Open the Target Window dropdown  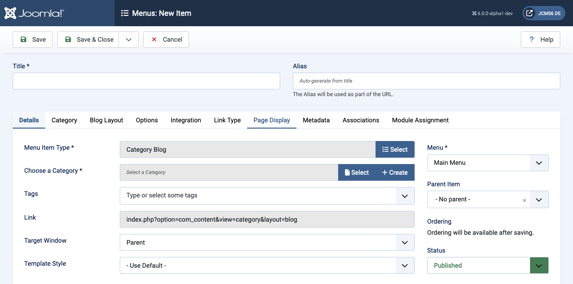tap(267, 242)
